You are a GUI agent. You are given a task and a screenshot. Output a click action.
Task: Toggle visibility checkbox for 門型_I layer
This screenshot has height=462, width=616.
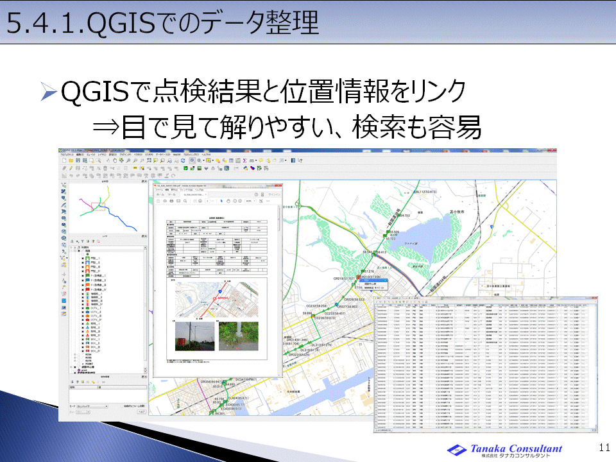83,257
